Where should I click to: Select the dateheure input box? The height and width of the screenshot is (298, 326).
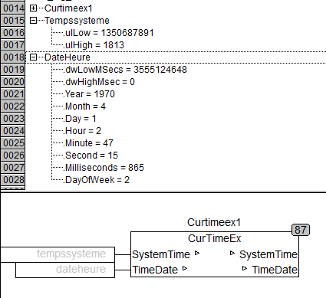click(65, 270)
